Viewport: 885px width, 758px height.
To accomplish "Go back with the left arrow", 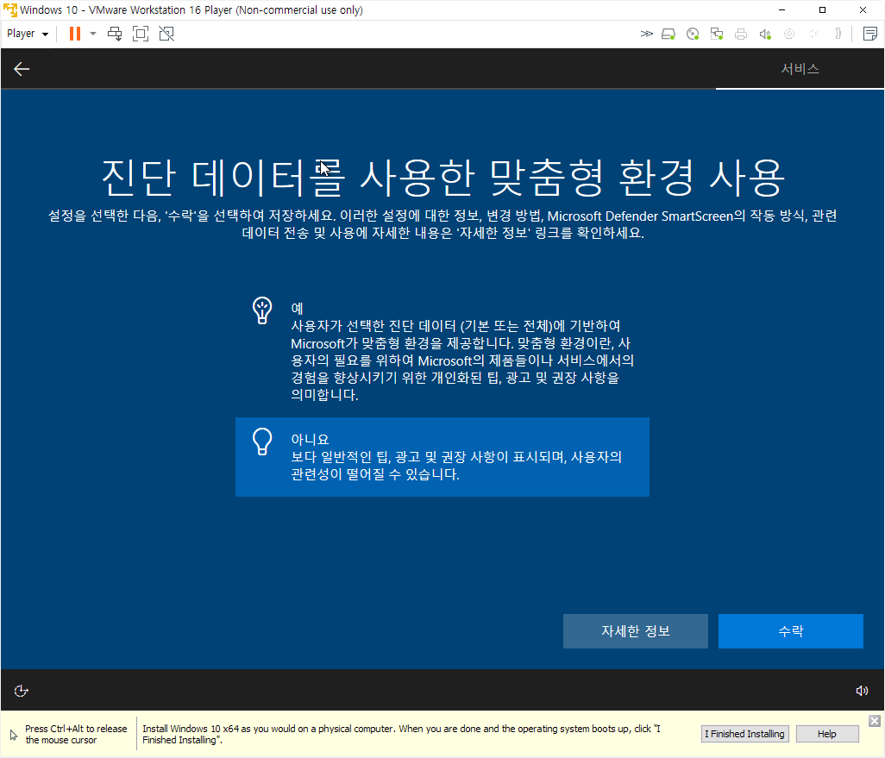I will point(22,69).
